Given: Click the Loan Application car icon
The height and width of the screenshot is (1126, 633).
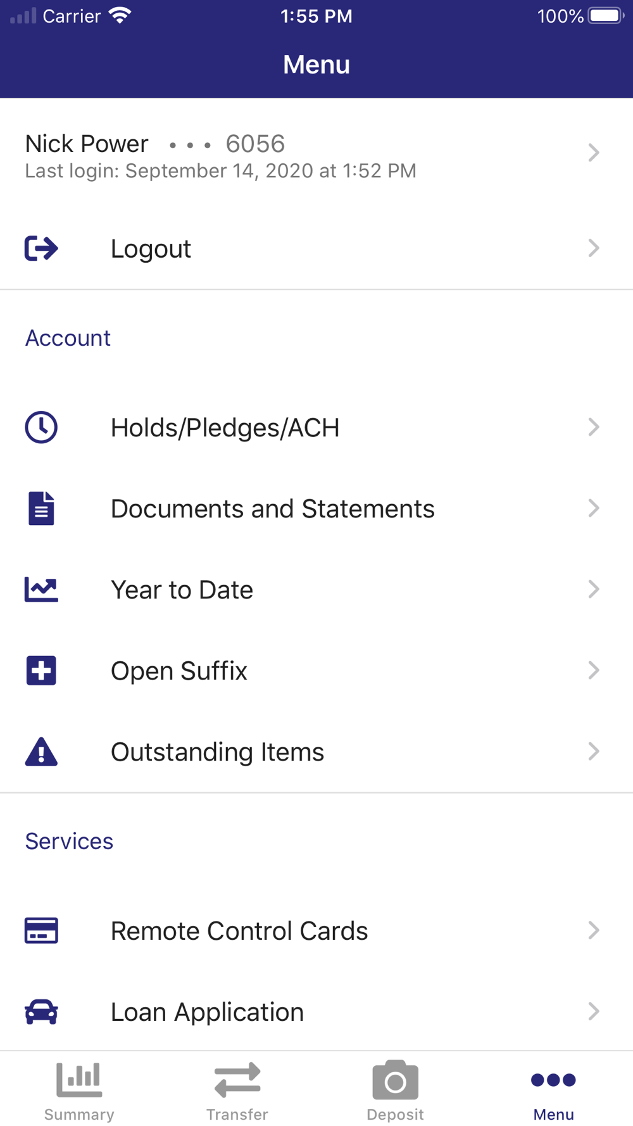Looking at the screenshot, I should pos(41,1012).
